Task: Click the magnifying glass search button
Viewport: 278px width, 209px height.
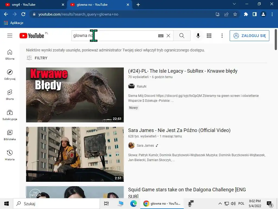Action: pyautogui.click(x=182, y=36)
